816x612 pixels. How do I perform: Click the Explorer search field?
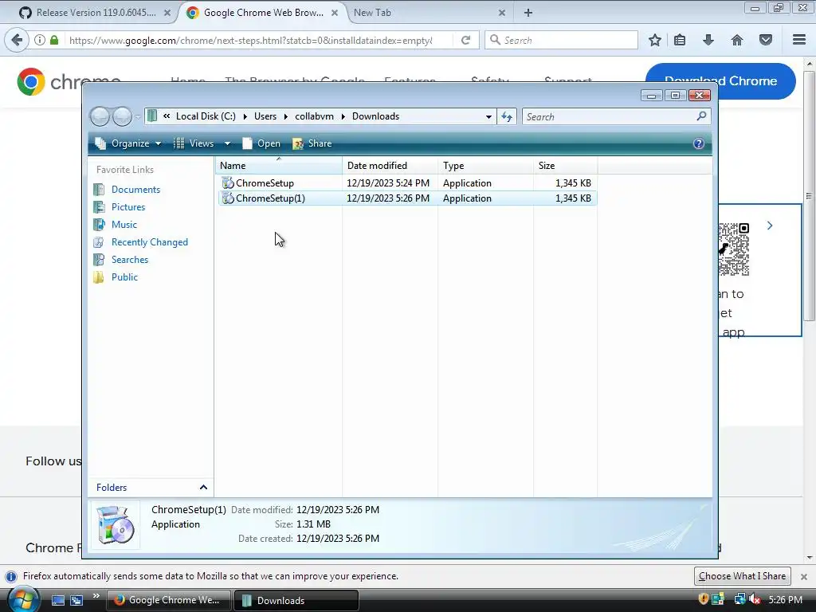pos(609,116)
